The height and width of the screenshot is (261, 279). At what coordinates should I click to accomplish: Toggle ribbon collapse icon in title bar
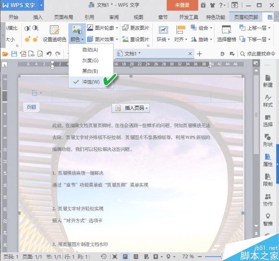pyautogui.click(x=235, y=5)
